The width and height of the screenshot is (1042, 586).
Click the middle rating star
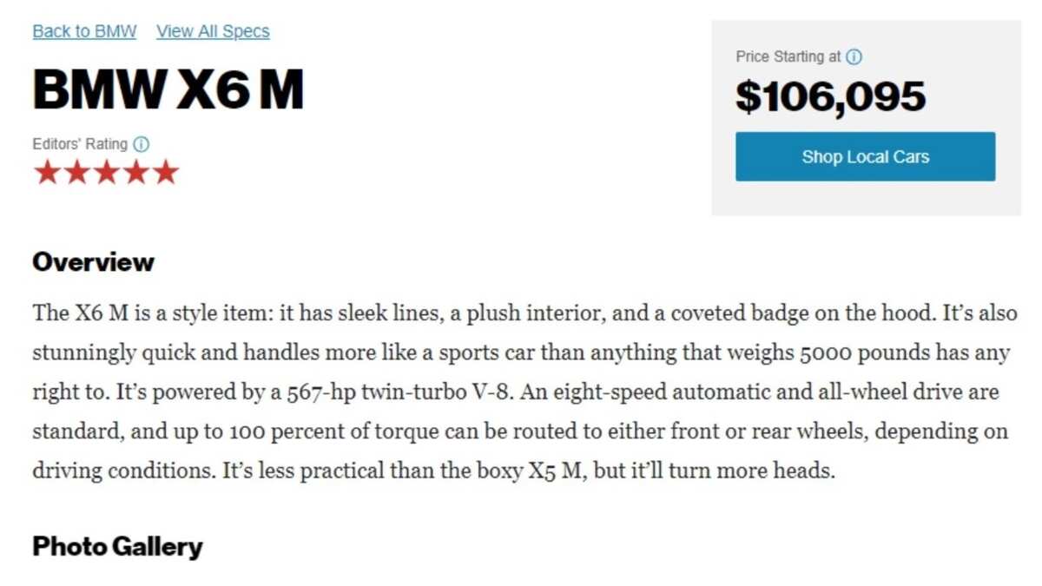106,173
